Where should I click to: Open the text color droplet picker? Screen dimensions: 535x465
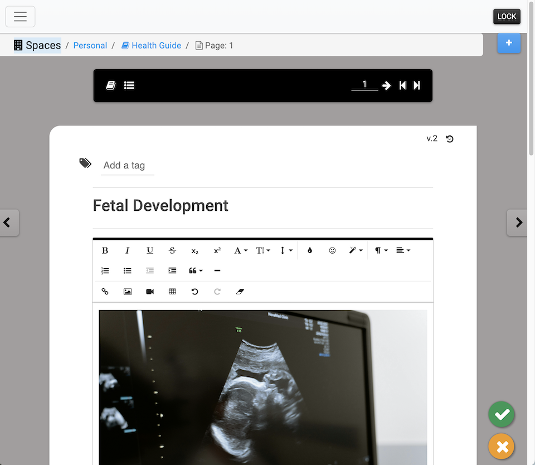pyautogui.click(x=310, y=250)
